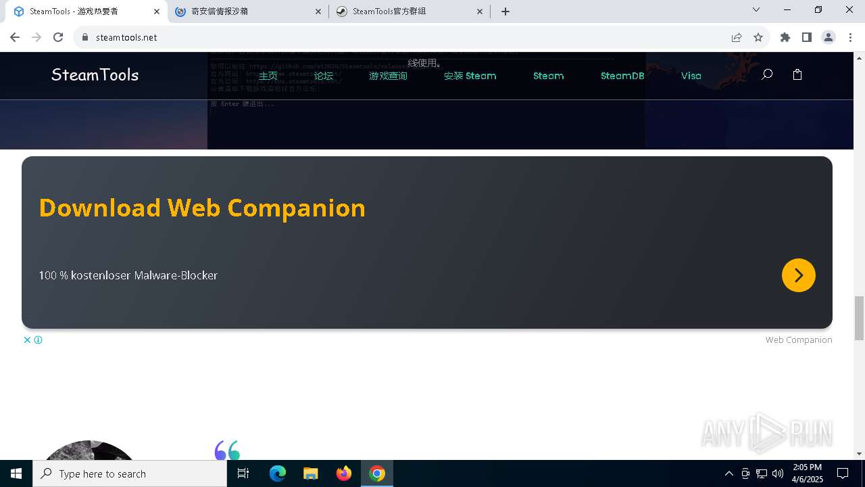Open the network tray icon

click(762, 473)
